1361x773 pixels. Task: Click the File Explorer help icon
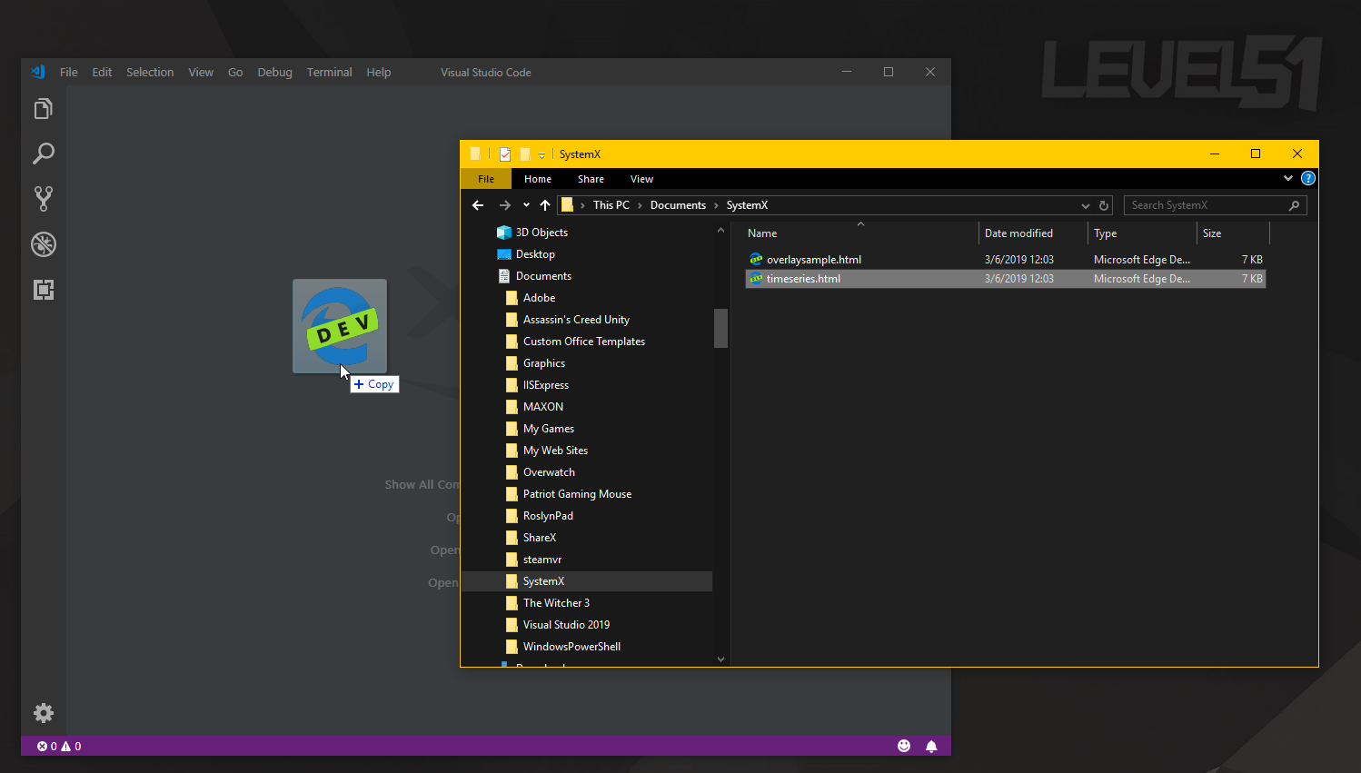[x=1307, y=179]
